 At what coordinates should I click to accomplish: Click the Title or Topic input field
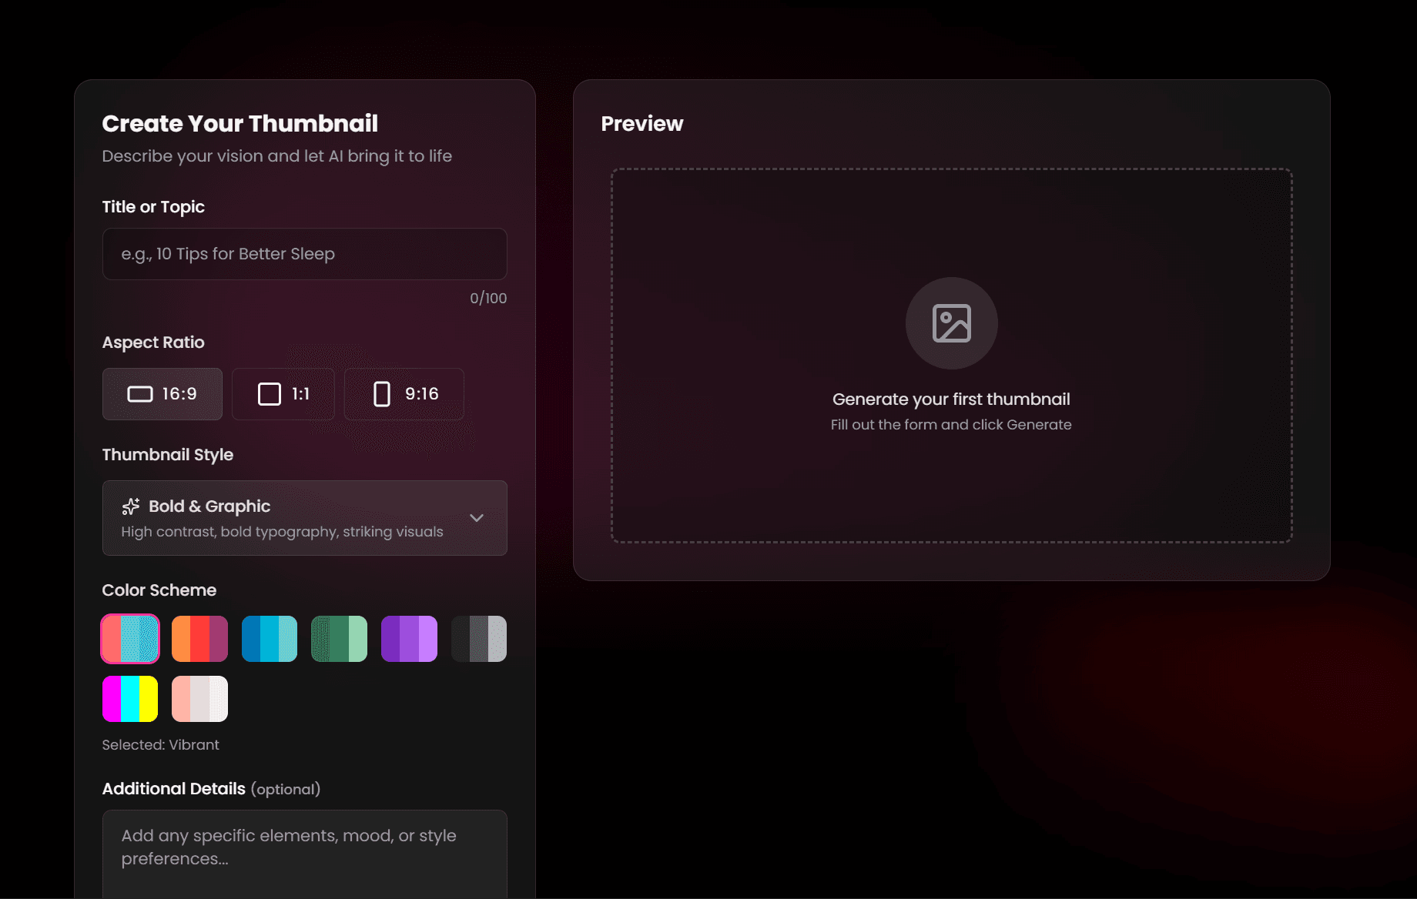click(x=304, y=254)
